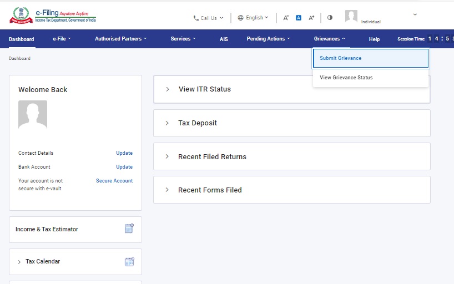Screen dimensions: 454x284
Task: Open the e-File menu
Action: [62, 39]
